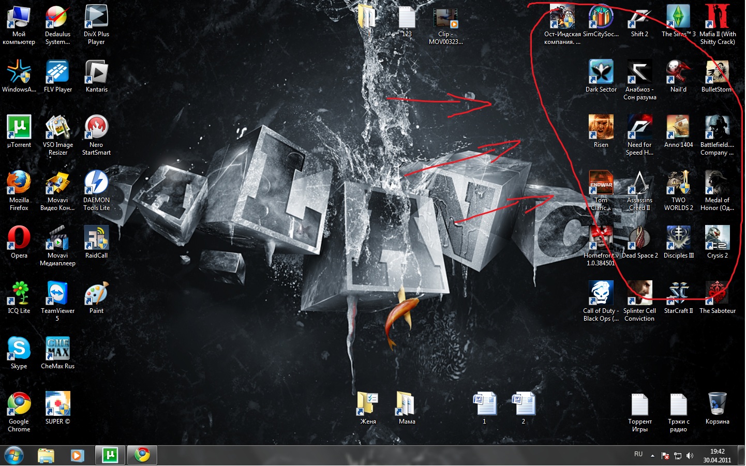The image size is (746, 466).
Task: Click the Windows Start button
Action: click(13, 456)
